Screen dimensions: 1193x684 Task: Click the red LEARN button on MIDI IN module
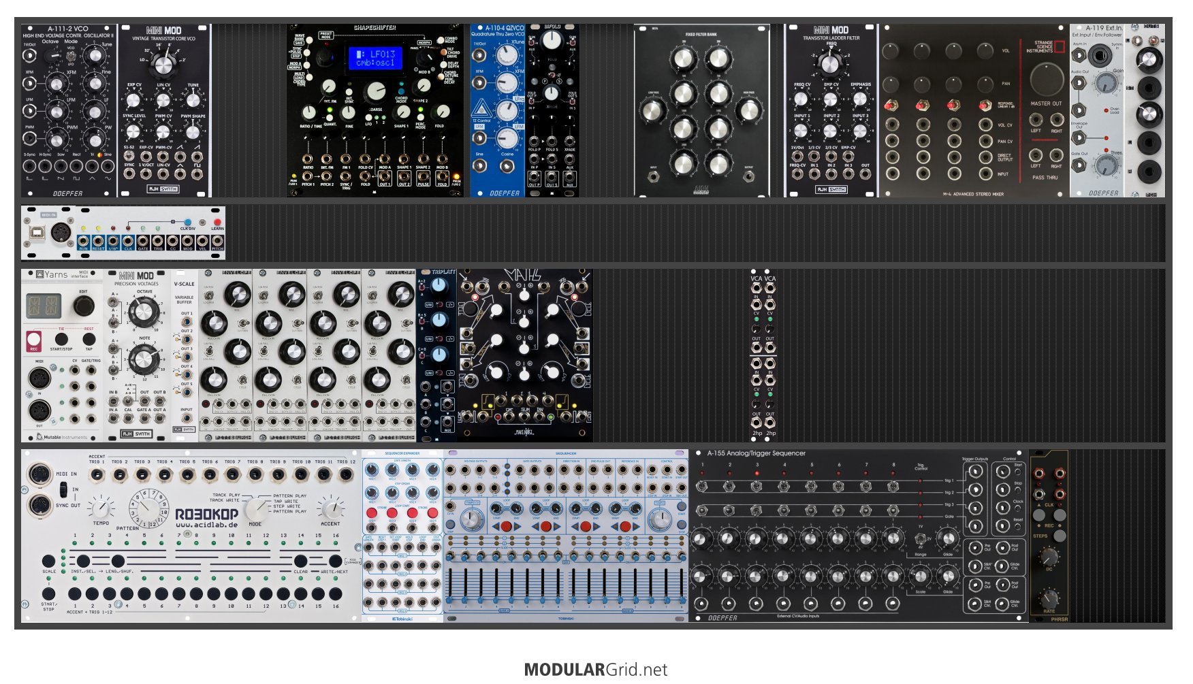click(x=217, y=222)
